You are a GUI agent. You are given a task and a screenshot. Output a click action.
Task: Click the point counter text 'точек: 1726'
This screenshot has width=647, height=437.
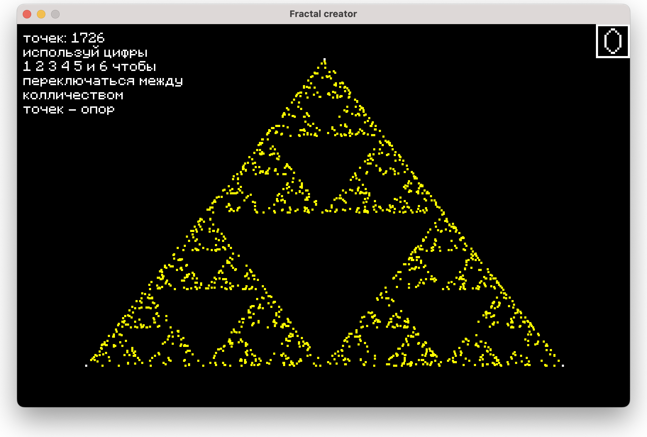click(64, 38)
